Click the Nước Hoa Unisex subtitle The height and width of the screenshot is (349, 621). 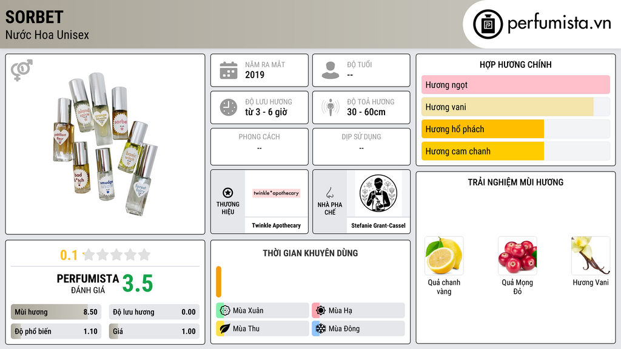coord(47,35)
